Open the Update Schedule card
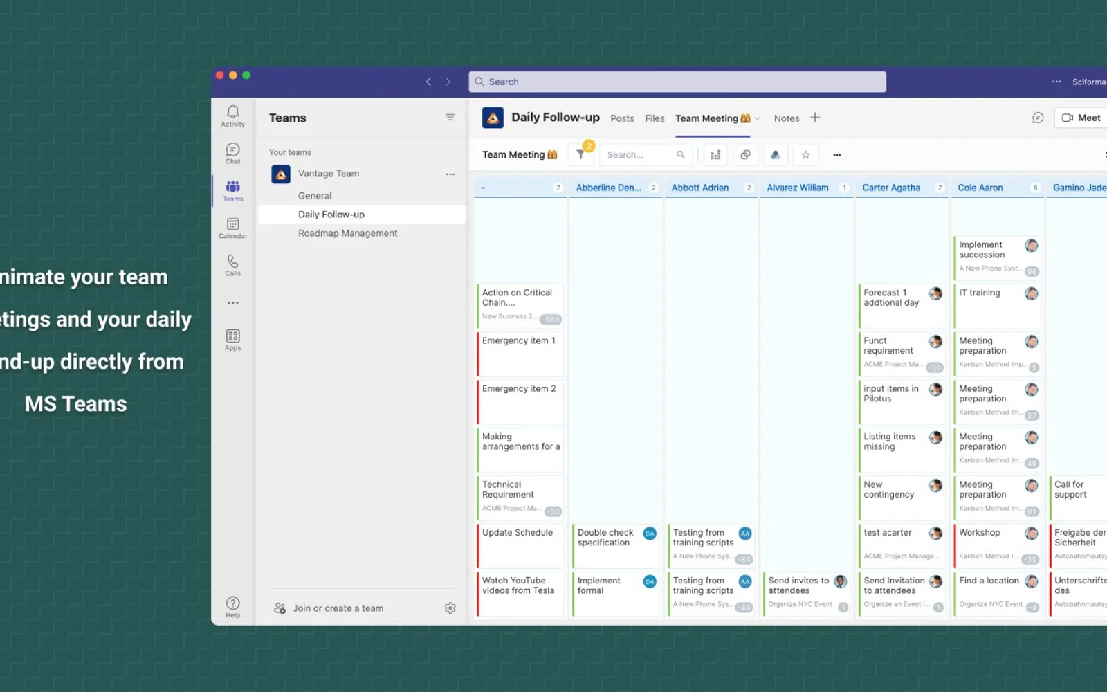1107x692 pixels. coord(520,545)
